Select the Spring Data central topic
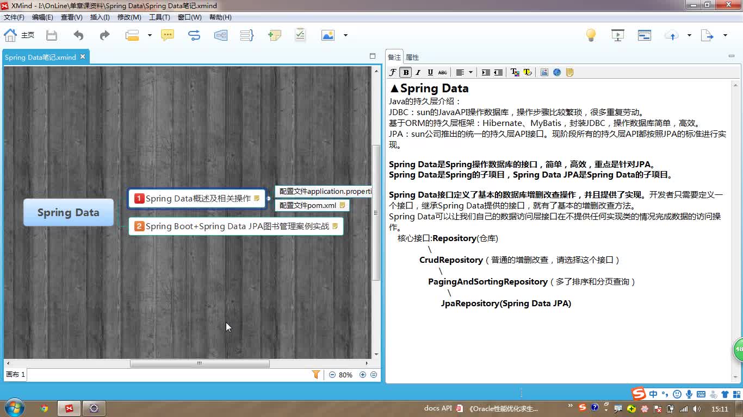This screenshot has height=417, width=743. click(x=69, y=212)
